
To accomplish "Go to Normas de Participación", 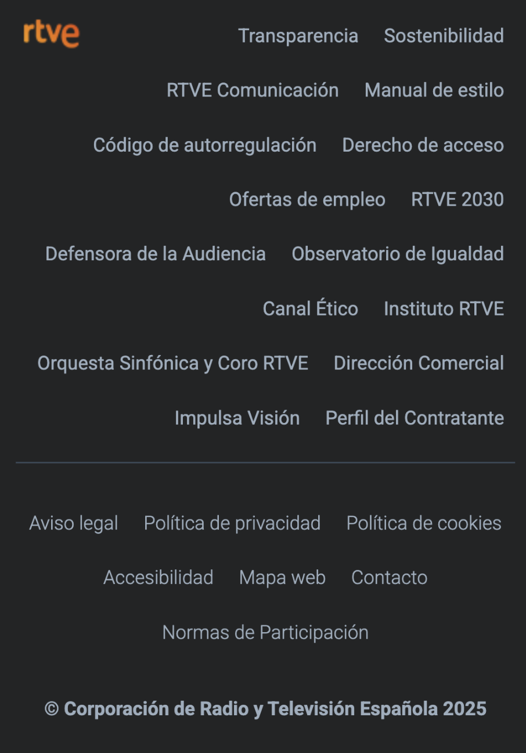I will pos(265,633).
